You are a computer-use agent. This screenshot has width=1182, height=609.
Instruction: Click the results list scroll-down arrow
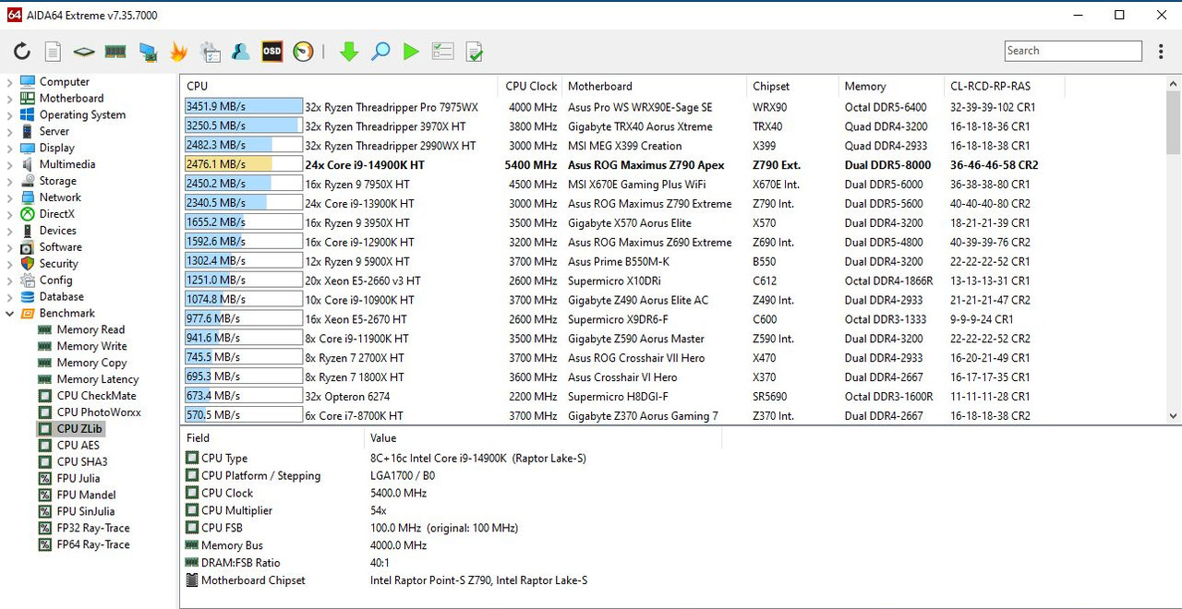tap(1174, 416)
